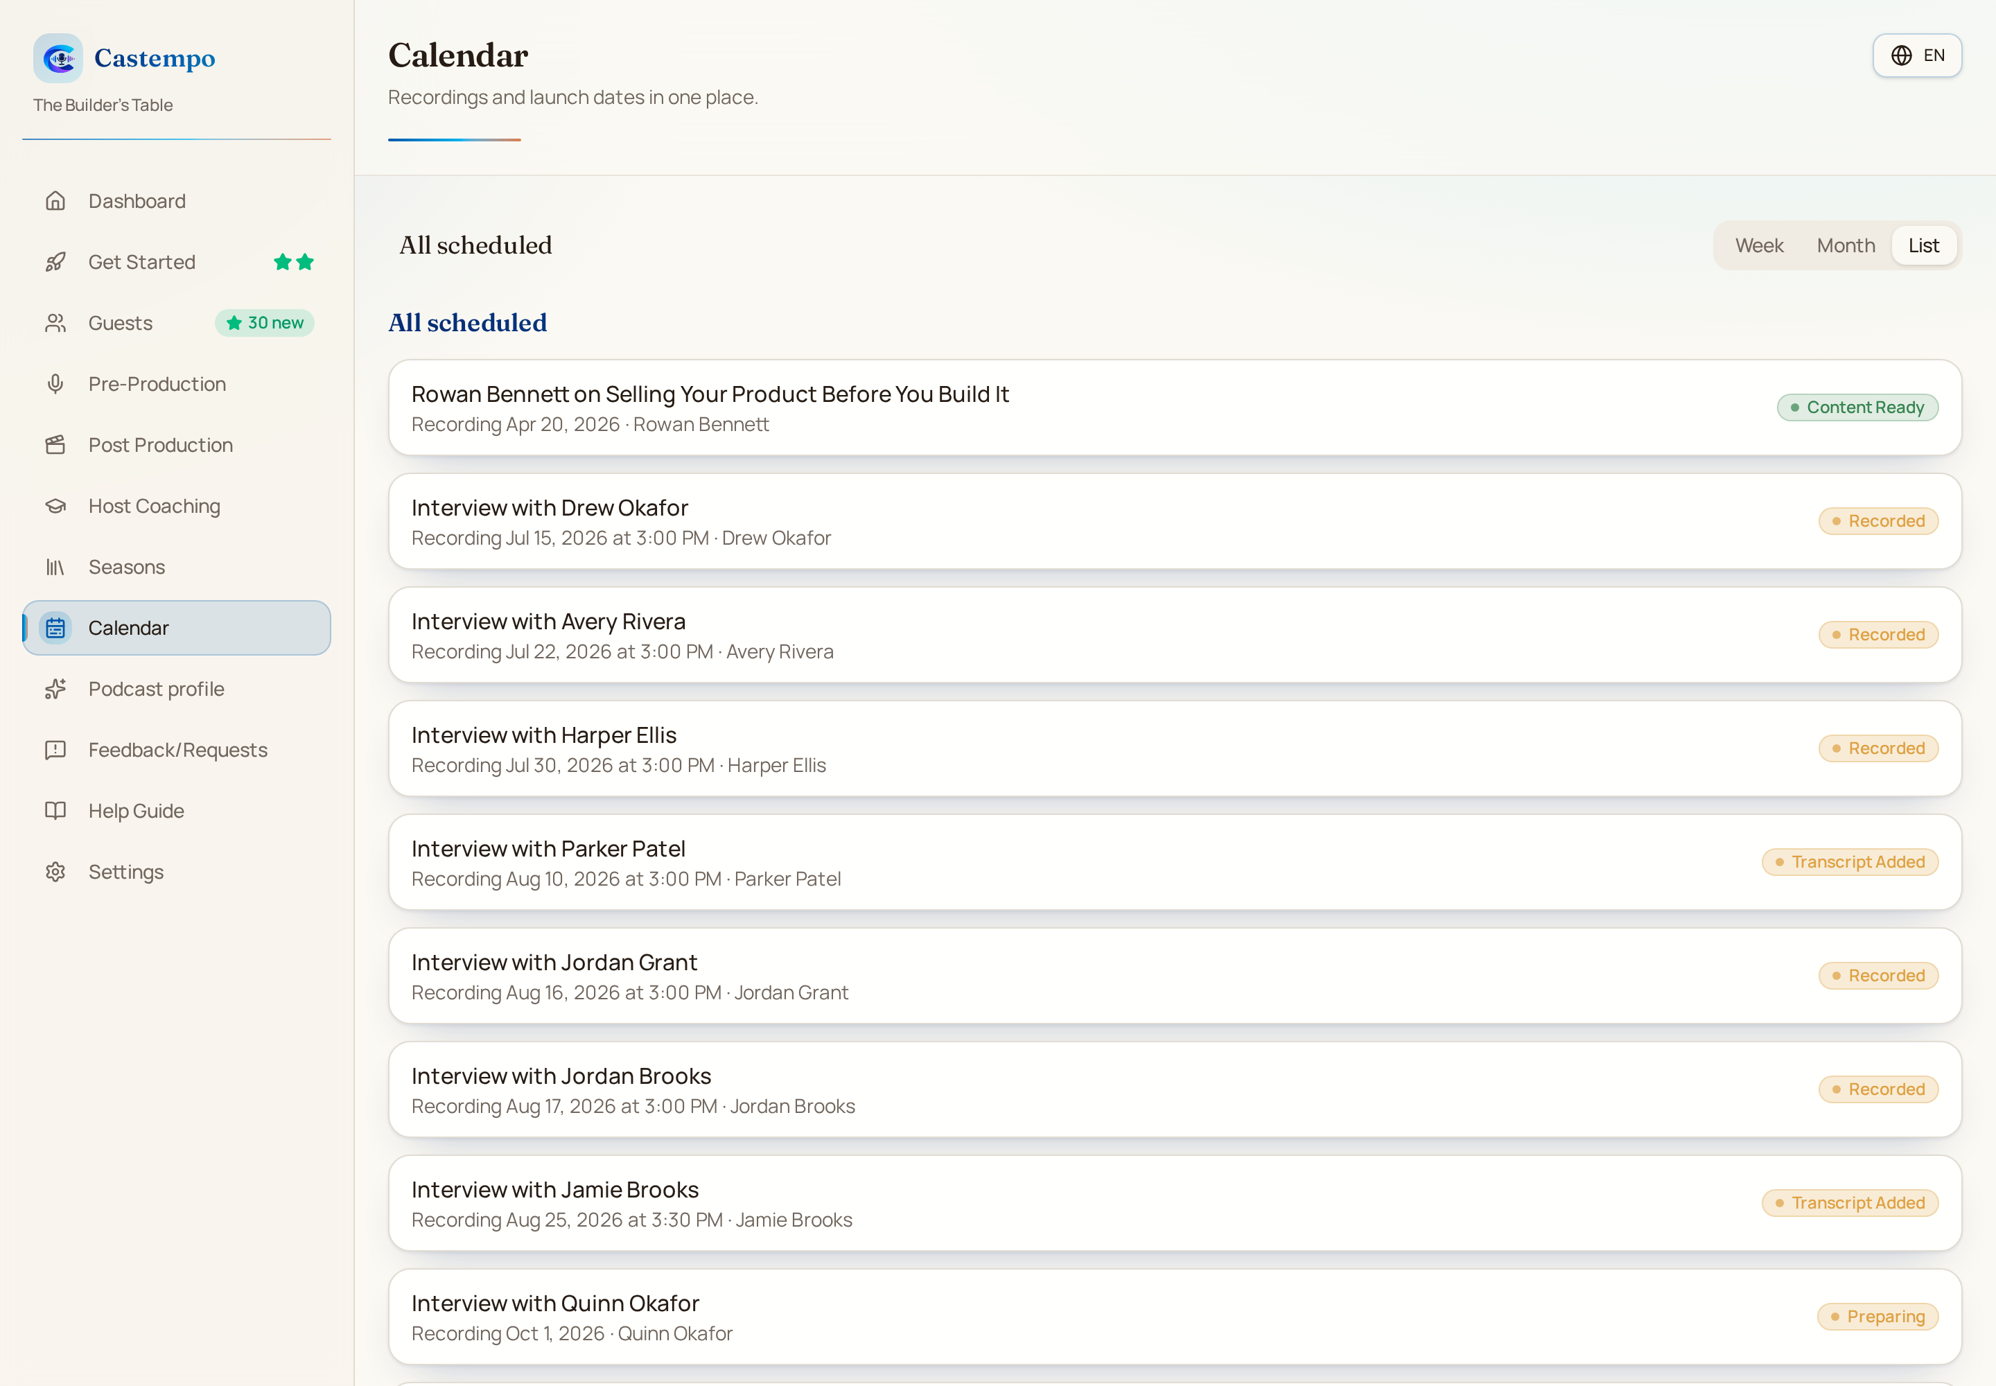
Task: Click the Get Started rocket icon
Action: [x=55, y=262]
